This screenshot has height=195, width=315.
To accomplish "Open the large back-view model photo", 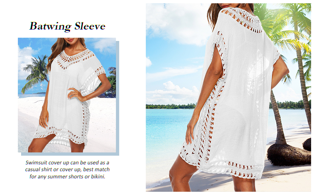I will click(228, 97).
